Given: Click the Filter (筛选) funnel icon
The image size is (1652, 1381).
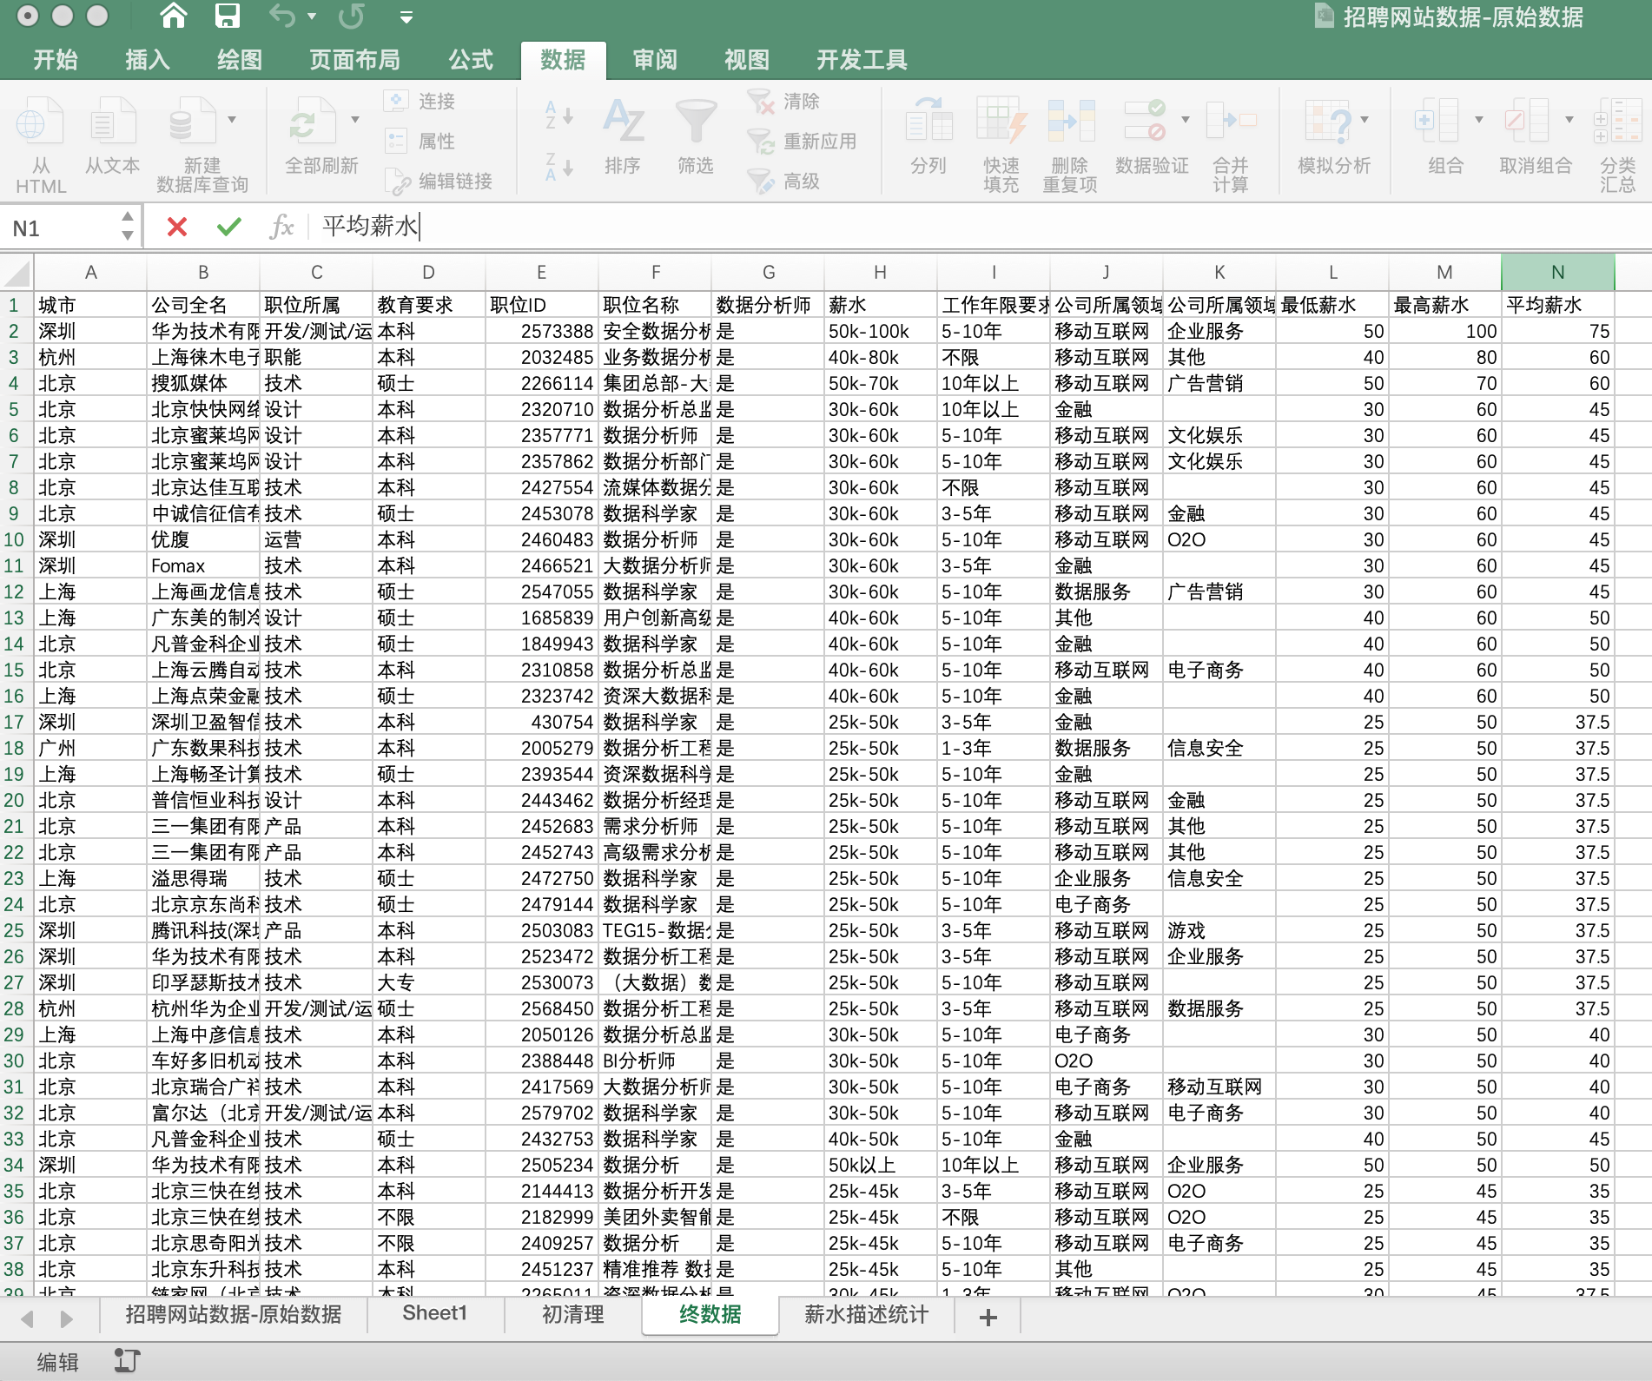Looking at the screenshot, I should [696, 122].
